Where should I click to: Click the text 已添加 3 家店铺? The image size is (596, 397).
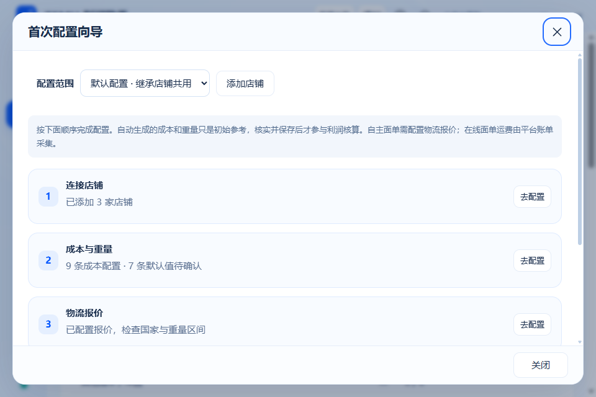(x=99, y=202)
